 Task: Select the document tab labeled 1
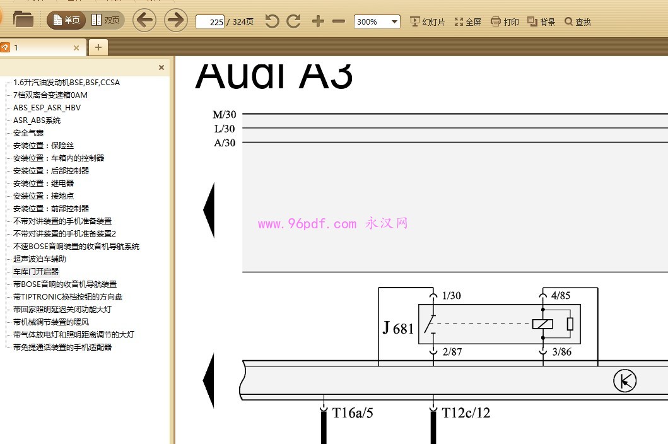pos(43,47)
